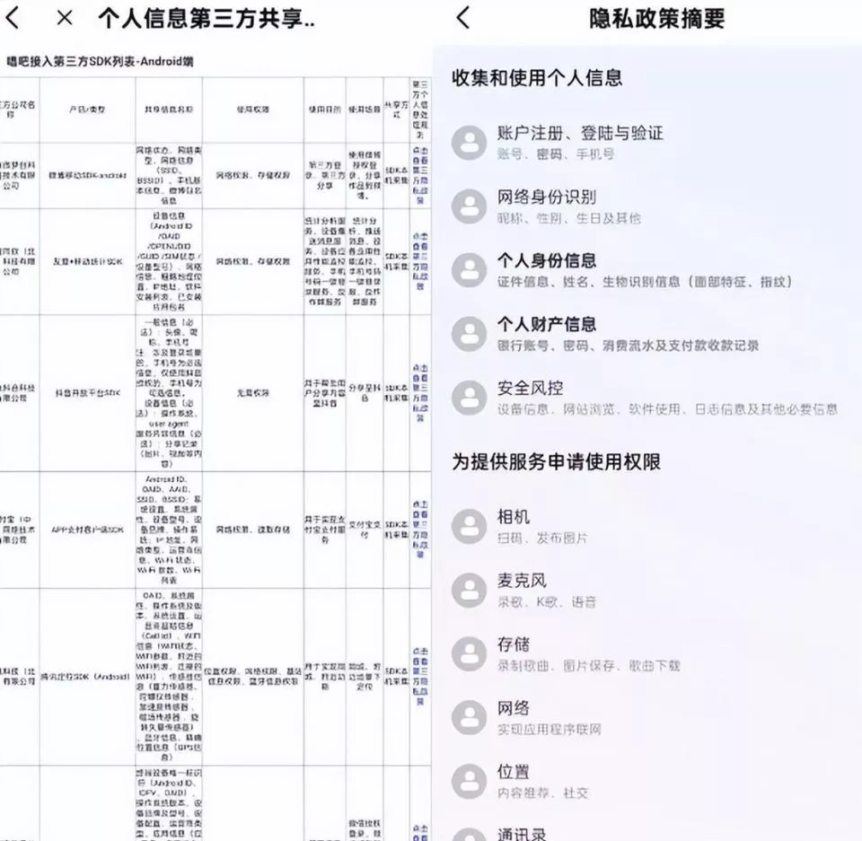Open privacy policy link in APP支付客户端SDK row
The width and height of the screenshot is (862, 841).
coord(420,530)
